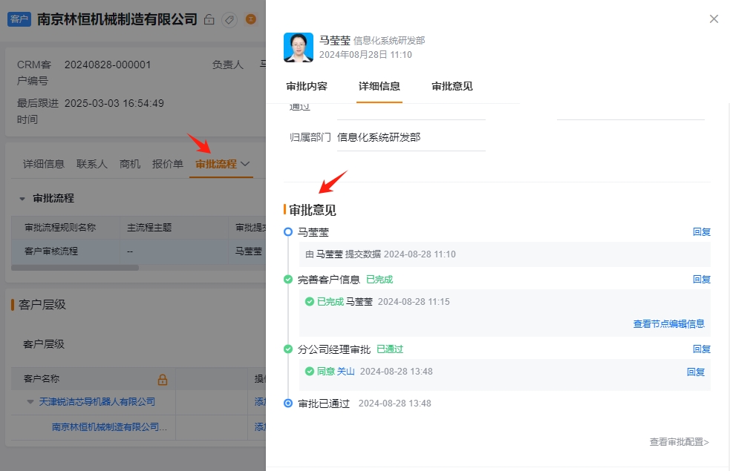Click the blue 客户 badge

point(19,19)
